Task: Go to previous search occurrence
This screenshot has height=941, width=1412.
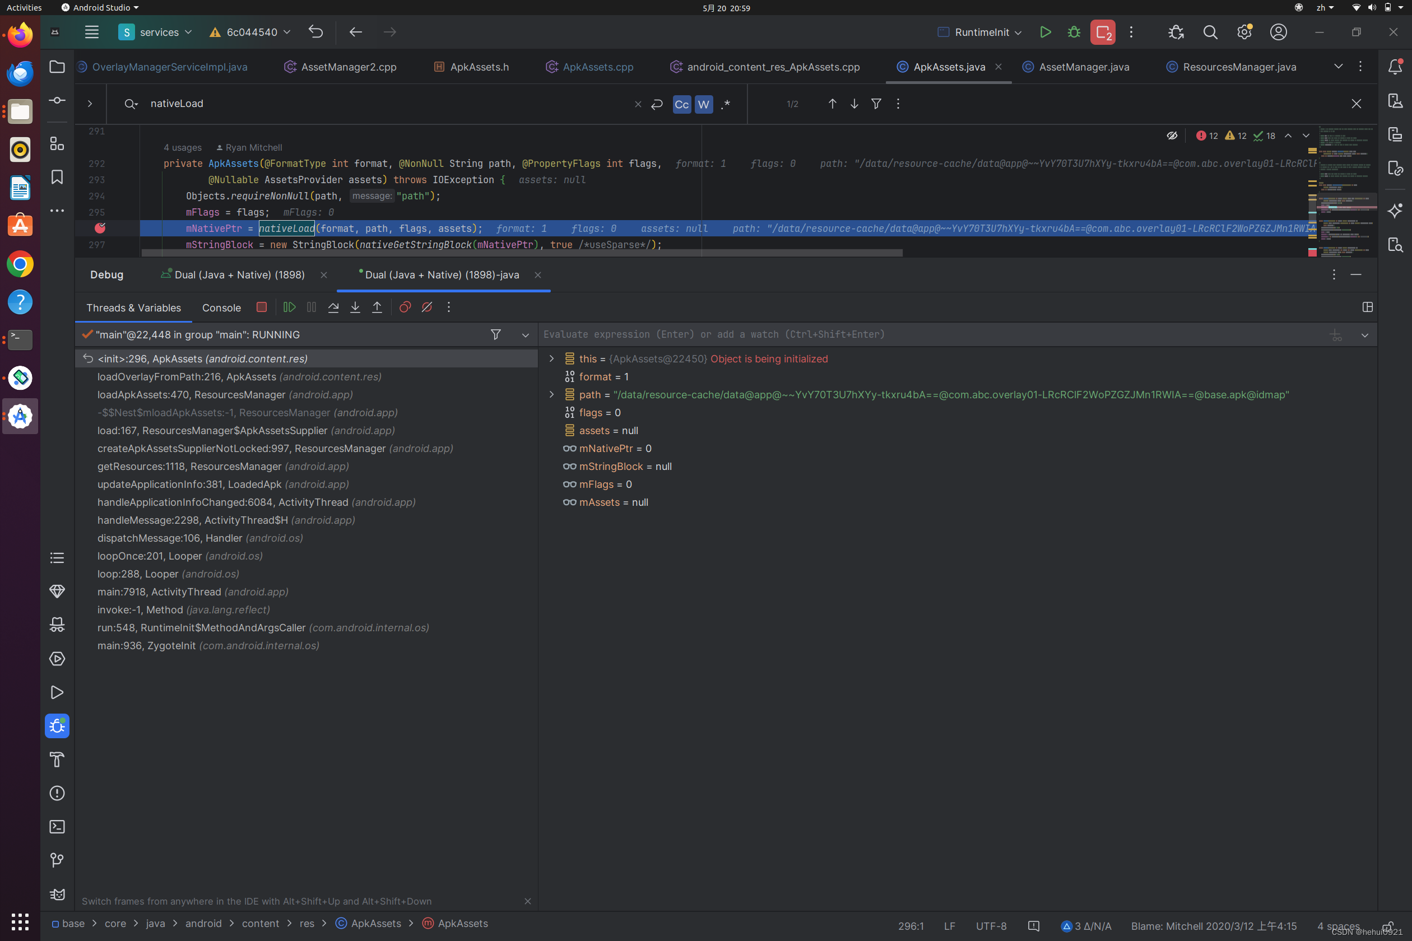Action: 832,104
